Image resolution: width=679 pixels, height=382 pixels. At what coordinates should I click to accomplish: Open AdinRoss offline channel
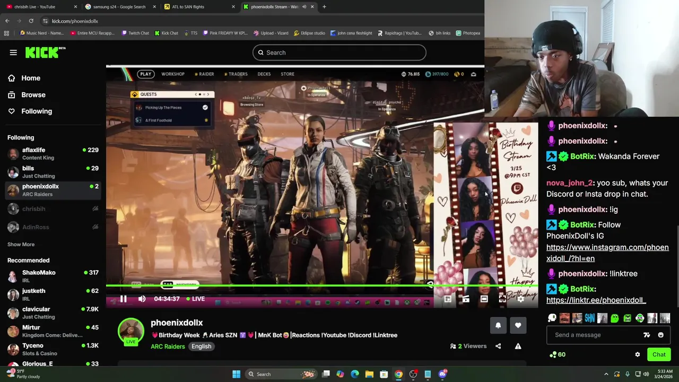coord(53,227)
